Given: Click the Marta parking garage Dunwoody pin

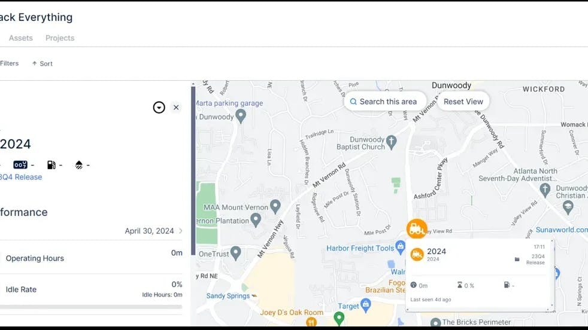Looking at the screenshot, I should 240,116.
